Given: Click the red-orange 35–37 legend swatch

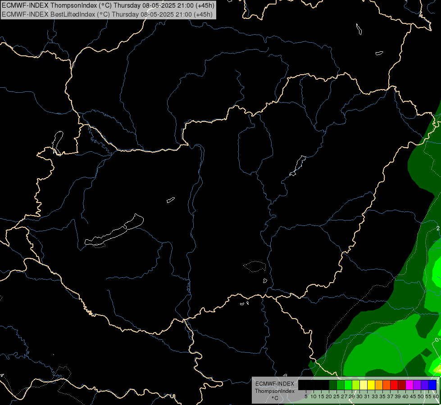Looking at the screenshot, I should [386, 385].
